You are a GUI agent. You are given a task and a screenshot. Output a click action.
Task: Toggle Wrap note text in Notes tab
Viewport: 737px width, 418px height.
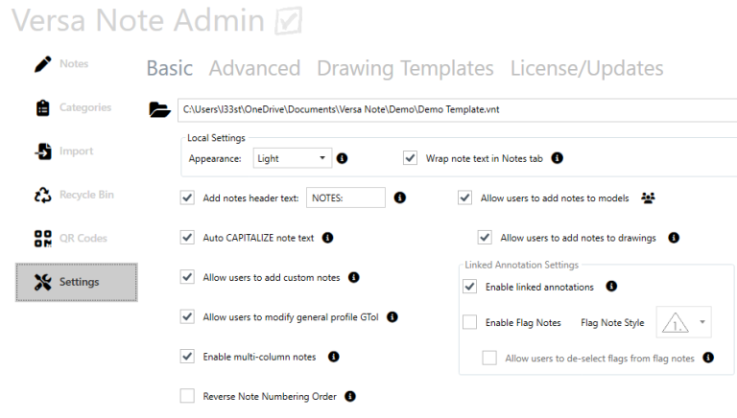tap(410, 158)
